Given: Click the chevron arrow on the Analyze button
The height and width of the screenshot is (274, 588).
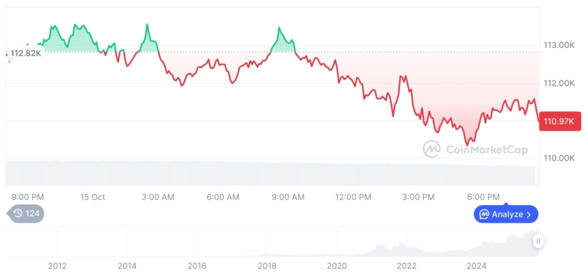Looking at the screenshot, I should [529, 215].
